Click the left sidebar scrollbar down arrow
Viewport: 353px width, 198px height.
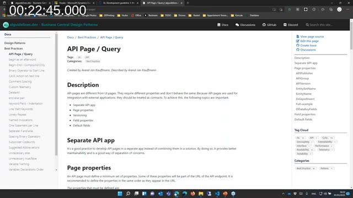click(56, 170)
